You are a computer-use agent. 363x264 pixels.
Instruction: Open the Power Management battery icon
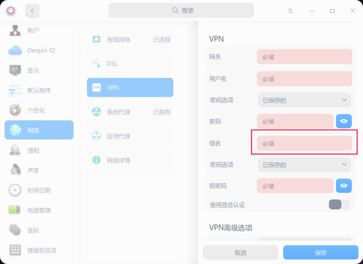click(15, 210)
